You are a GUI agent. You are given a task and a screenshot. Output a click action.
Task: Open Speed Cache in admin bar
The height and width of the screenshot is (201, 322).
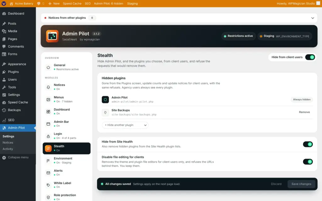(72, 3)
